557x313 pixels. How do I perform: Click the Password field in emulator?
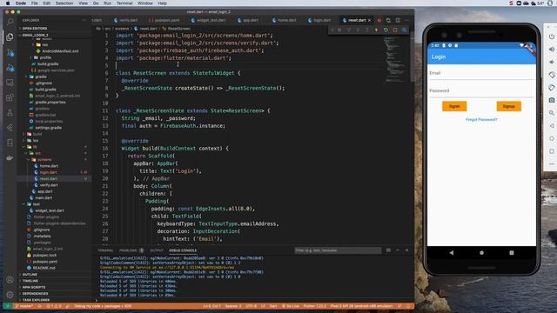481,90
